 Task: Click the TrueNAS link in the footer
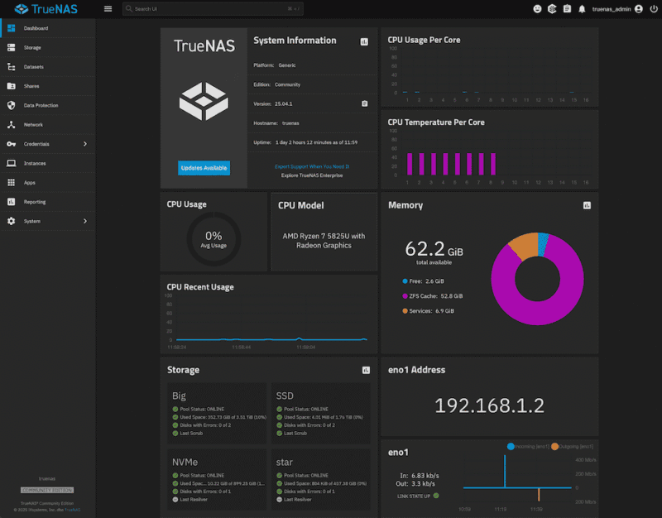(x=72, y=510)
